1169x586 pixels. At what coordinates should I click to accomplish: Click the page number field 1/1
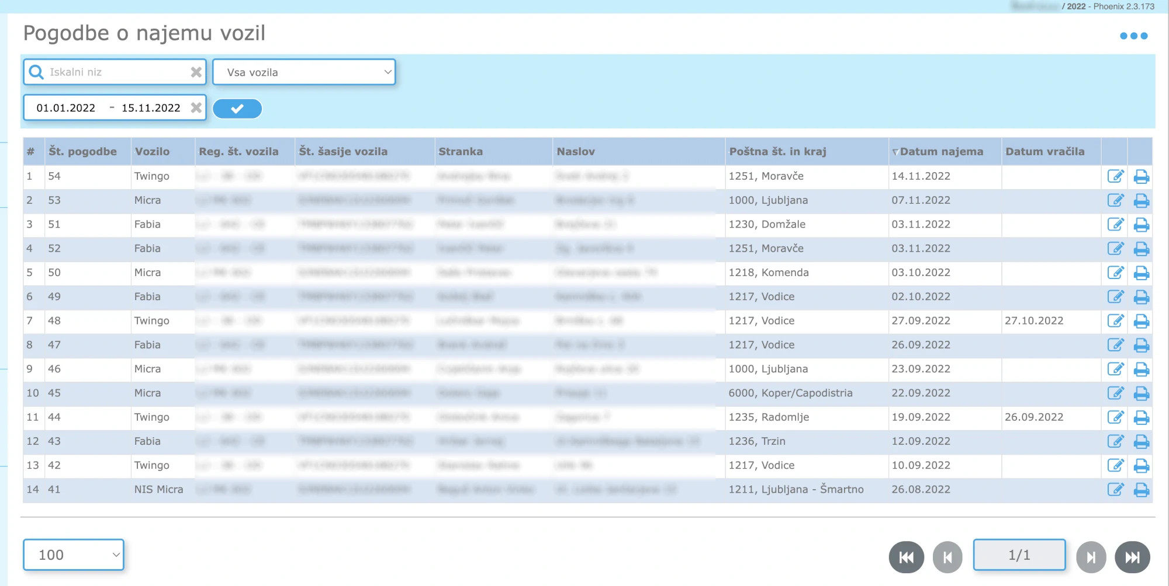click(1019, 555)
